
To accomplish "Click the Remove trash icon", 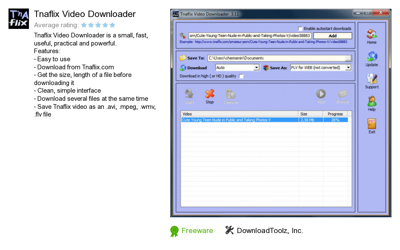I will tap(230, 94).
